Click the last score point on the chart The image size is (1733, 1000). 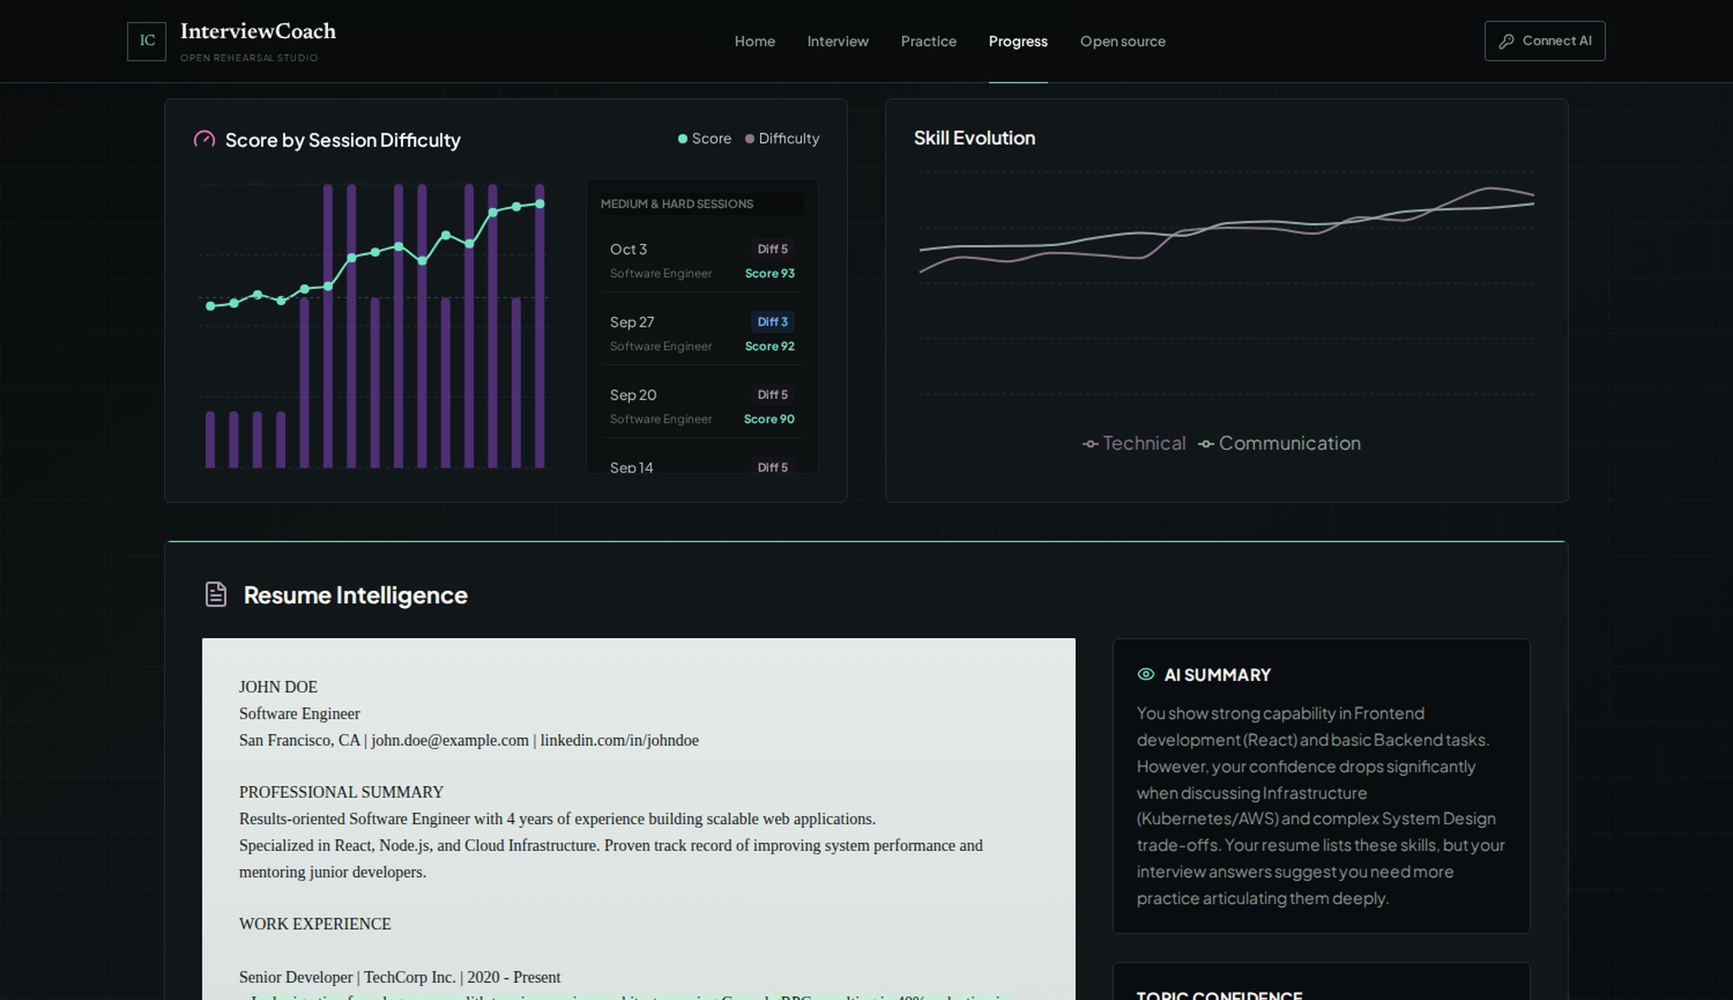pyautogui.click(x=540, y=203)
